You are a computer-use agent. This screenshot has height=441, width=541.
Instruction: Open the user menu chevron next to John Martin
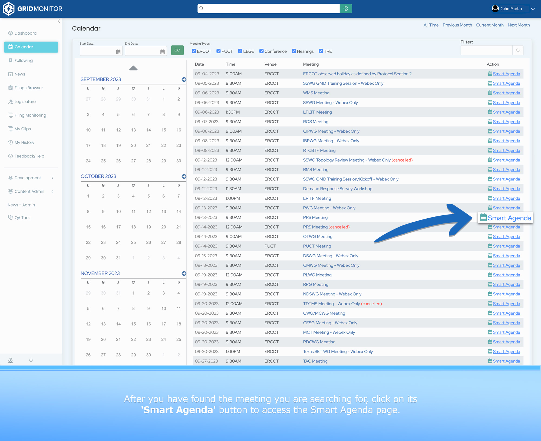pyautogui.click(x=533, y=9)
